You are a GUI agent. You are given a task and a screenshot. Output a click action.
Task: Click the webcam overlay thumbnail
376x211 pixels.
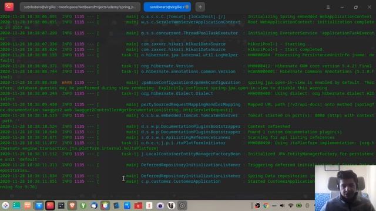click(x=345, y=188)
